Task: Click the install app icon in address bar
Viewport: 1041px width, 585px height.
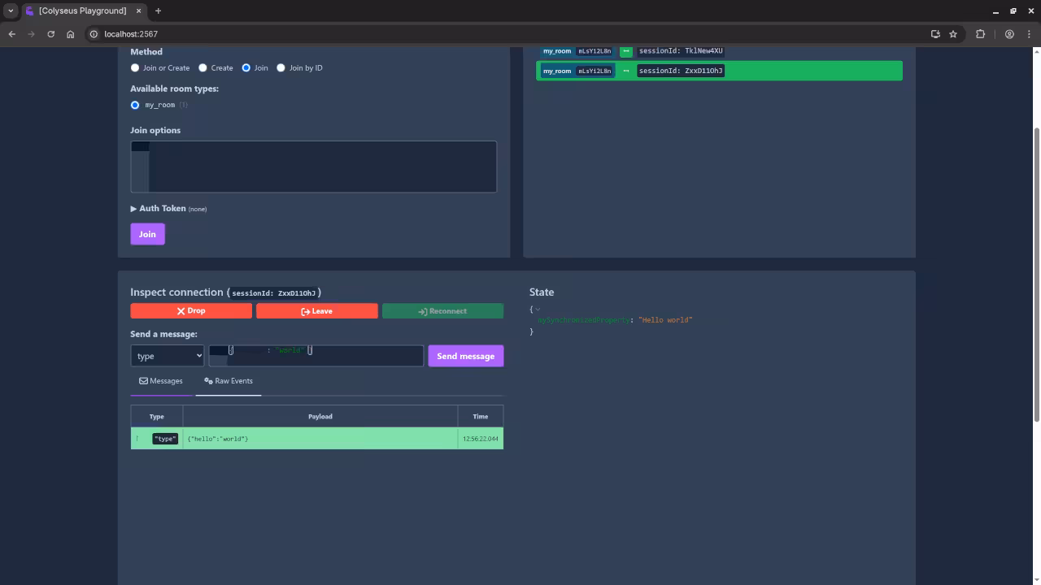Action: click(x=935, y=34)
